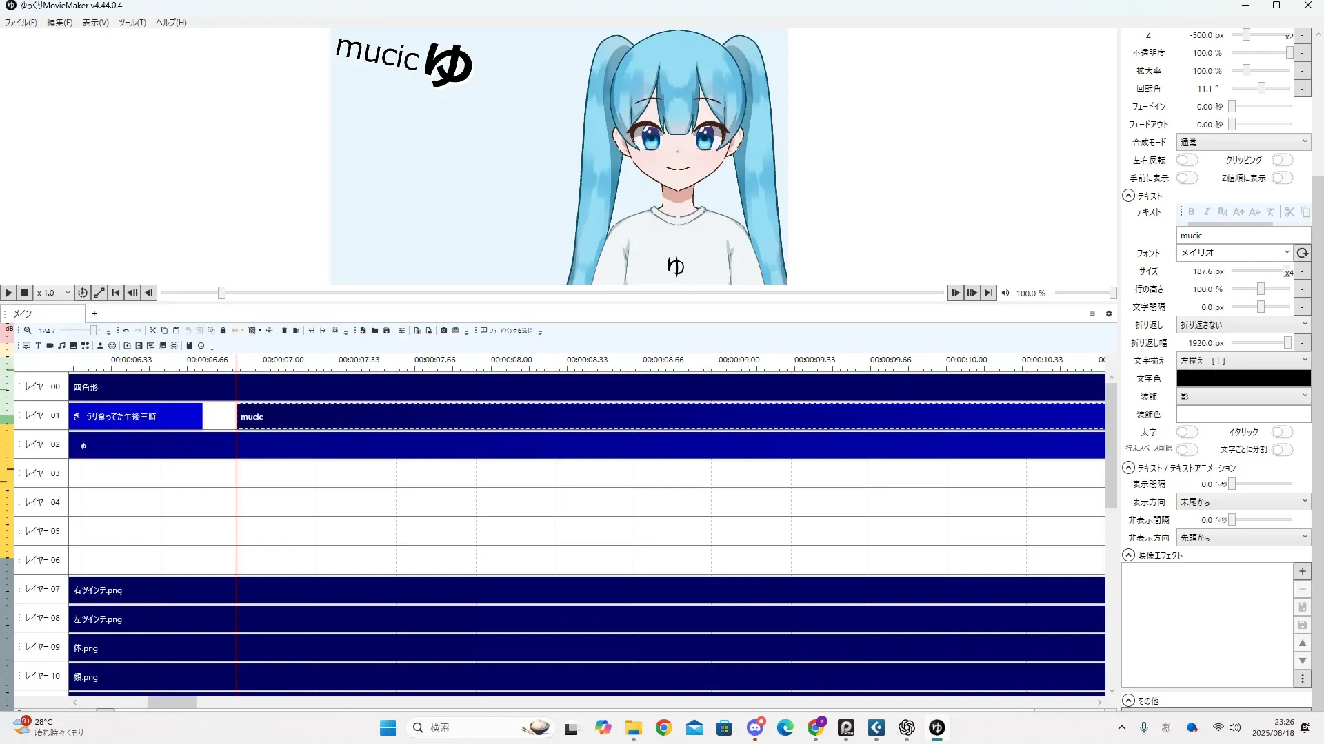Image resolution: width=1324 pixels, height=744 pixels.
Task: Click the trash delete icon in toolbar
Action: point(284,331)
